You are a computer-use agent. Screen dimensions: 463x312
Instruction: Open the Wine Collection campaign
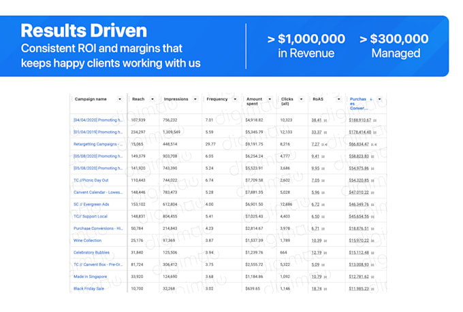87,241
